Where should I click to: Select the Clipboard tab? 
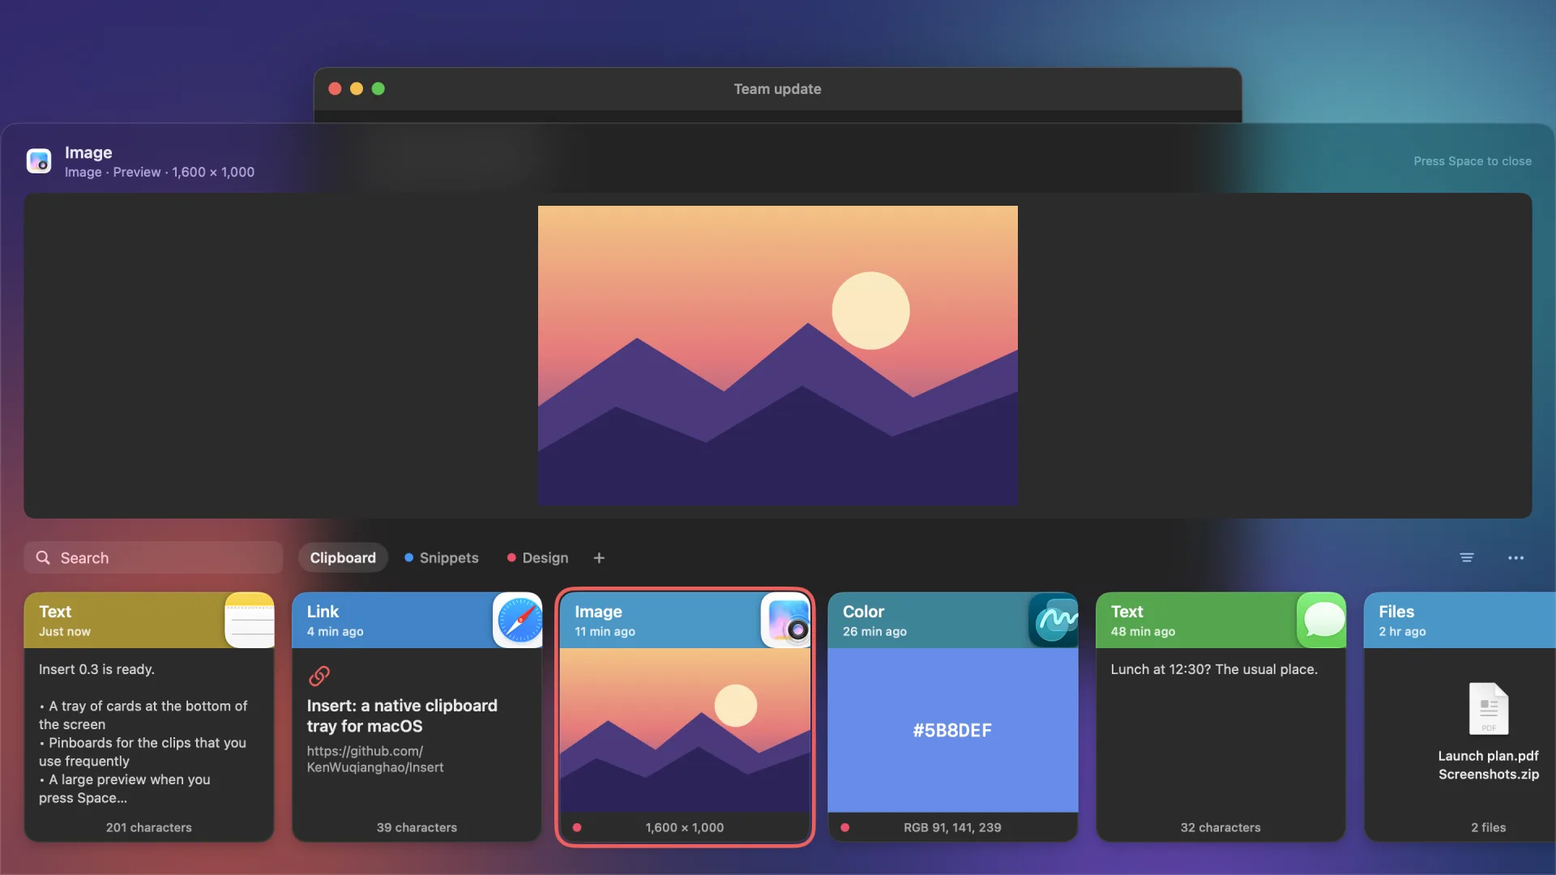point(343,557)
